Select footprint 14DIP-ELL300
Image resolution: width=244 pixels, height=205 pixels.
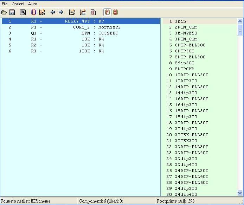point(200,87)
